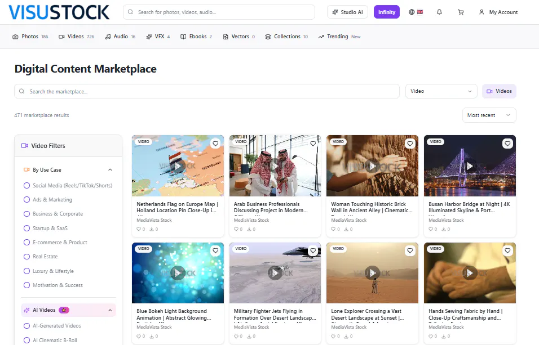This screenshot has height=345, width=539.
Task: Select Startup & SaaS filter
Action: coord(45,228)
